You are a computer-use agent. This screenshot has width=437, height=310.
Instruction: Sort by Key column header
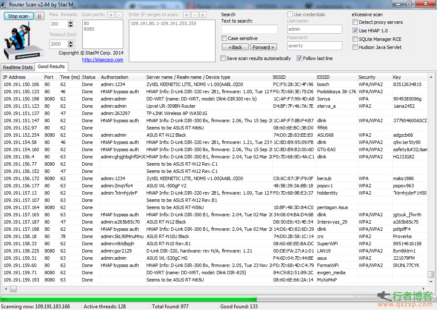tap(410, 77)
